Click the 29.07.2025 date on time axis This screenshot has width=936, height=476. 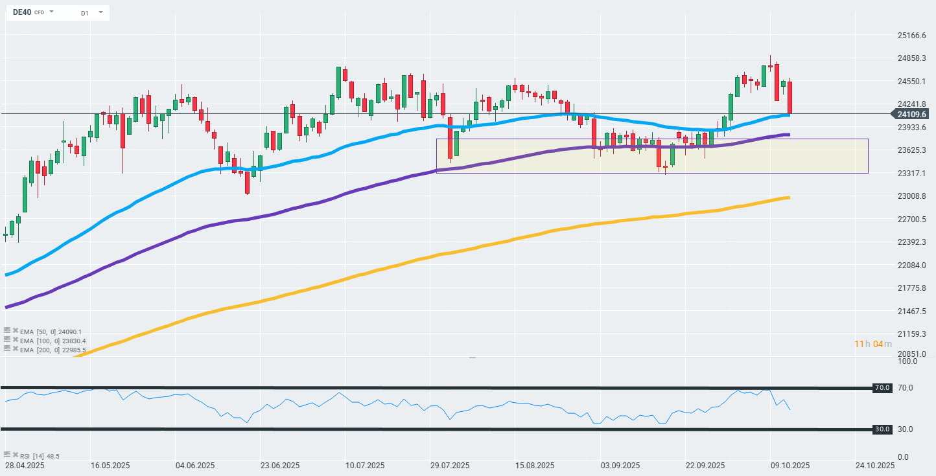tap(450, 466)
